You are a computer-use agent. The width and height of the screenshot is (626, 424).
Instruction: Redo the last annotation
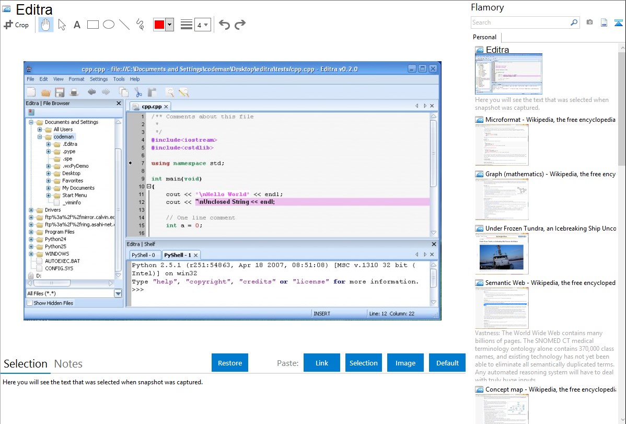240,25
